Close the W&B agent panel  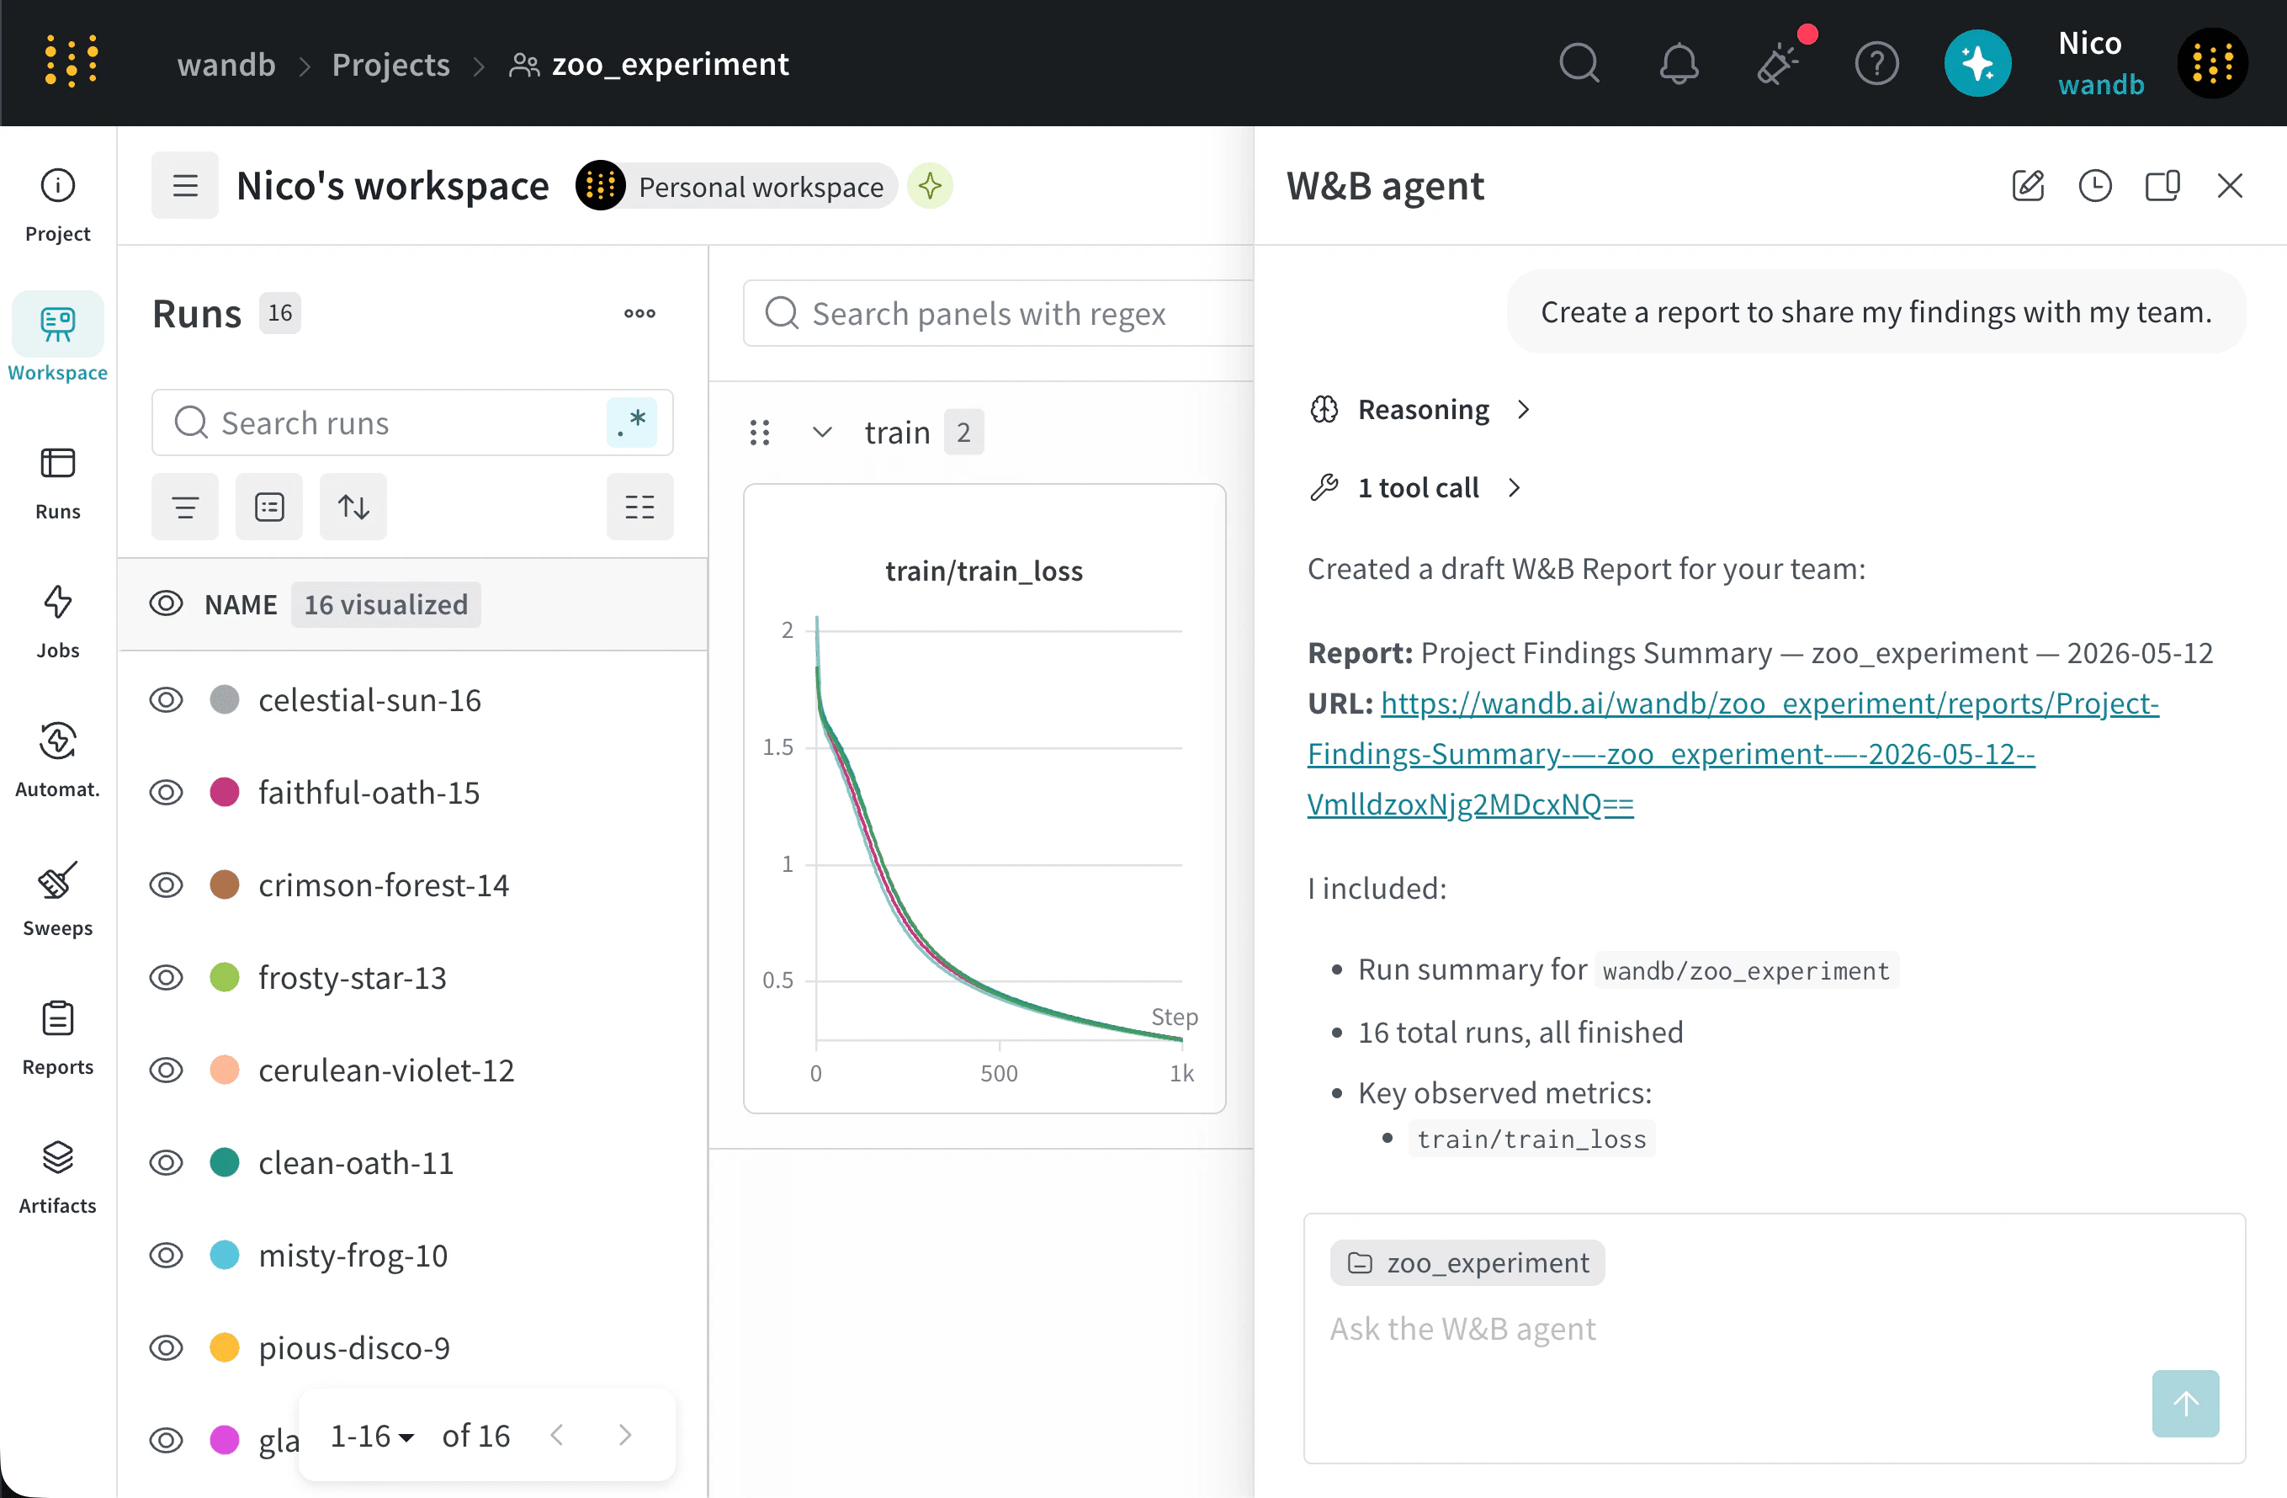pyautogui.click(x=2229, y=185)
